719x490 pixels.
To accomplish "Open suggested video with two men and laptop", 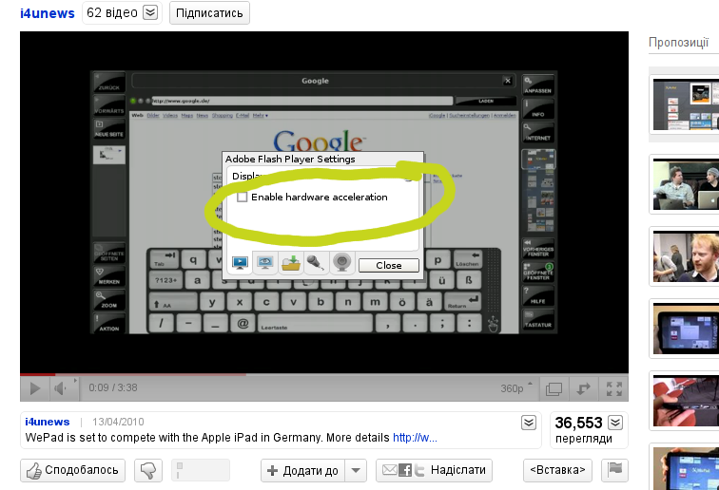I will point(686,184).
